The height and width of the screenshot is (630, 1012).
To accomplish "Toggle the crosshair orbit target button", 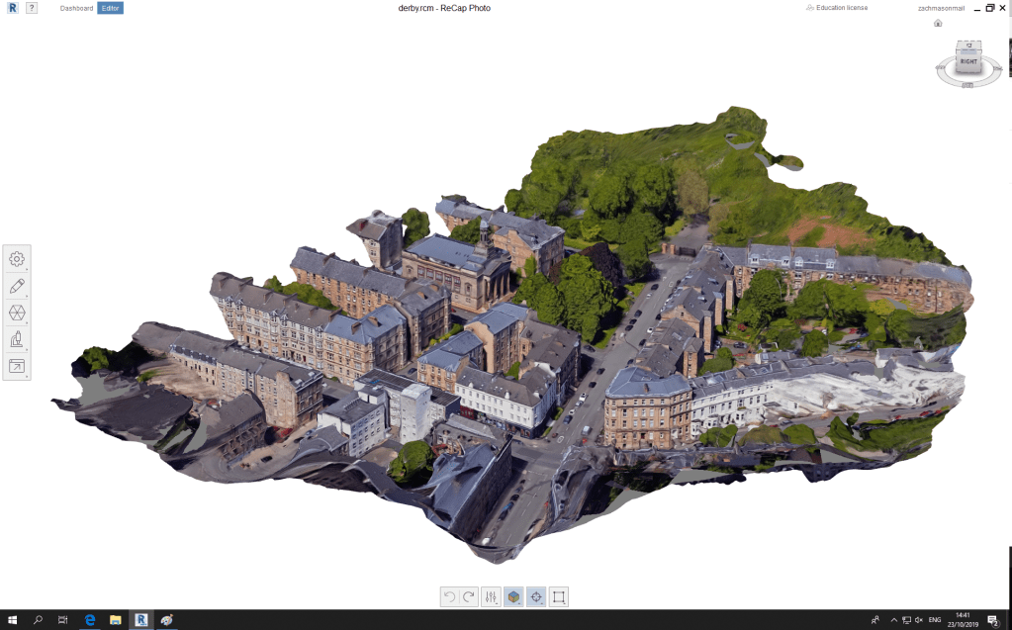I will [x=536, y=596].
